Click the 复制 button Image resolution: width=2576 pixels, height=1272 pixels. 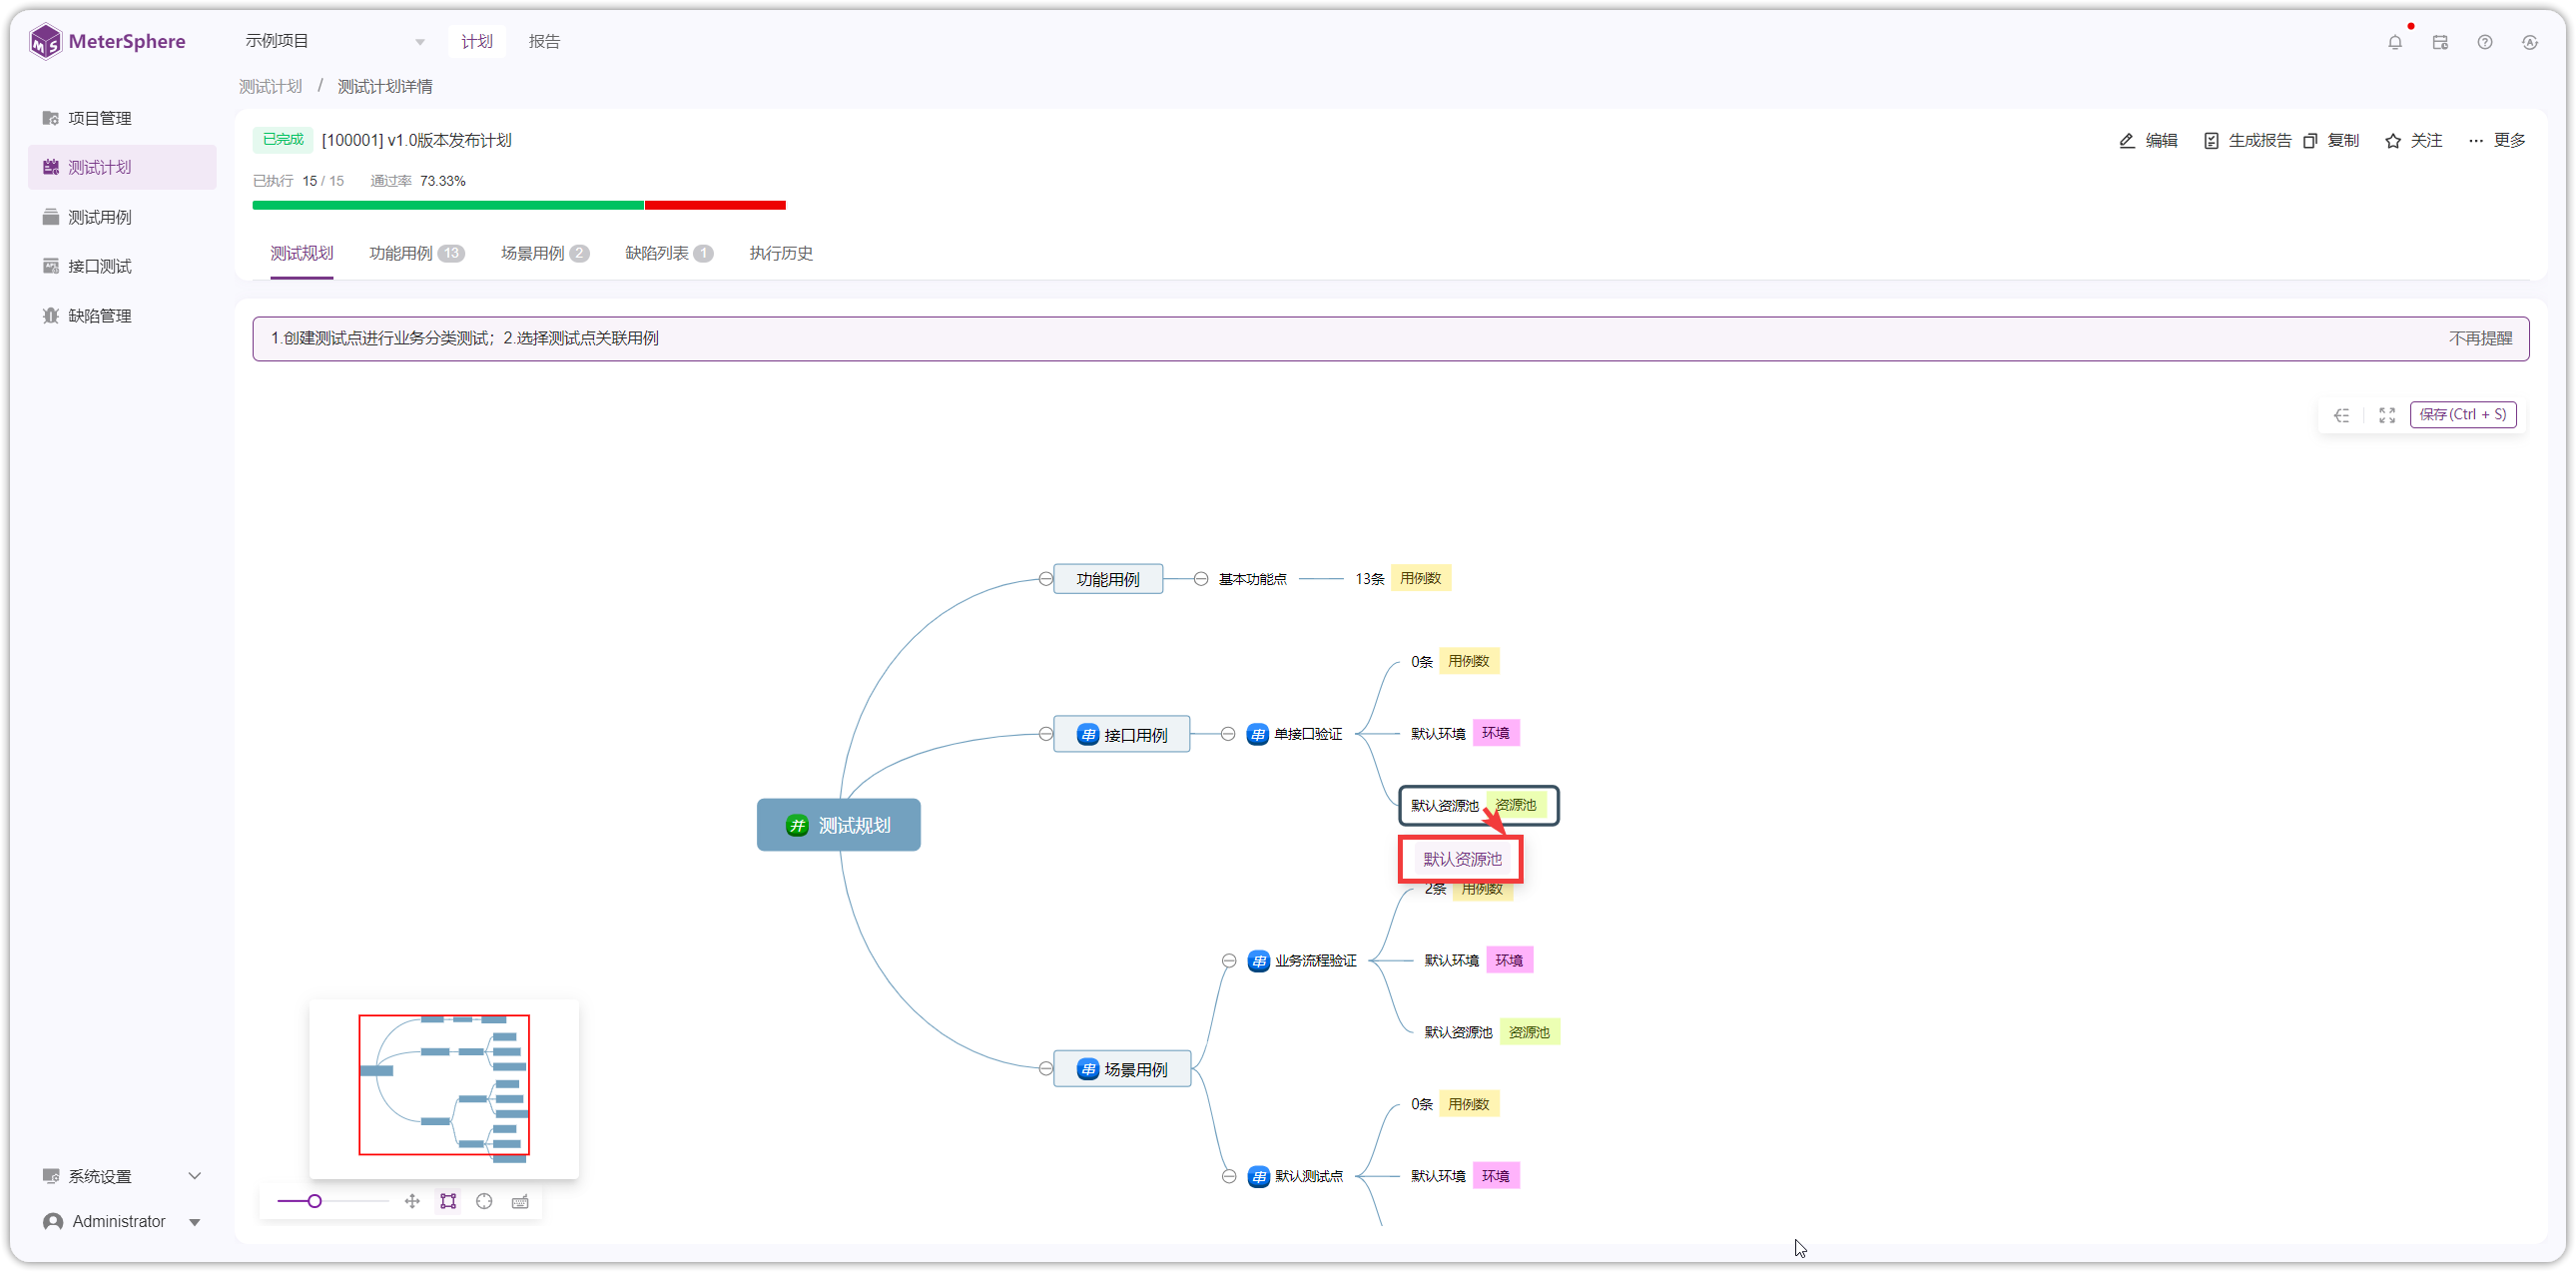point(2331,141)
